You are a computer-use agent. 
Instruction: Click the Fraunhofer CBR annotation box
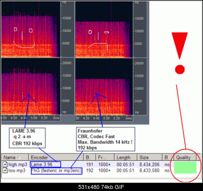tap(106, 139)
